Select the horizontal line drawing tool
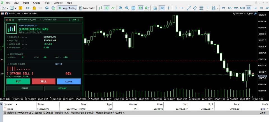This screenshot has width=269, height=122. pos(182,8)
